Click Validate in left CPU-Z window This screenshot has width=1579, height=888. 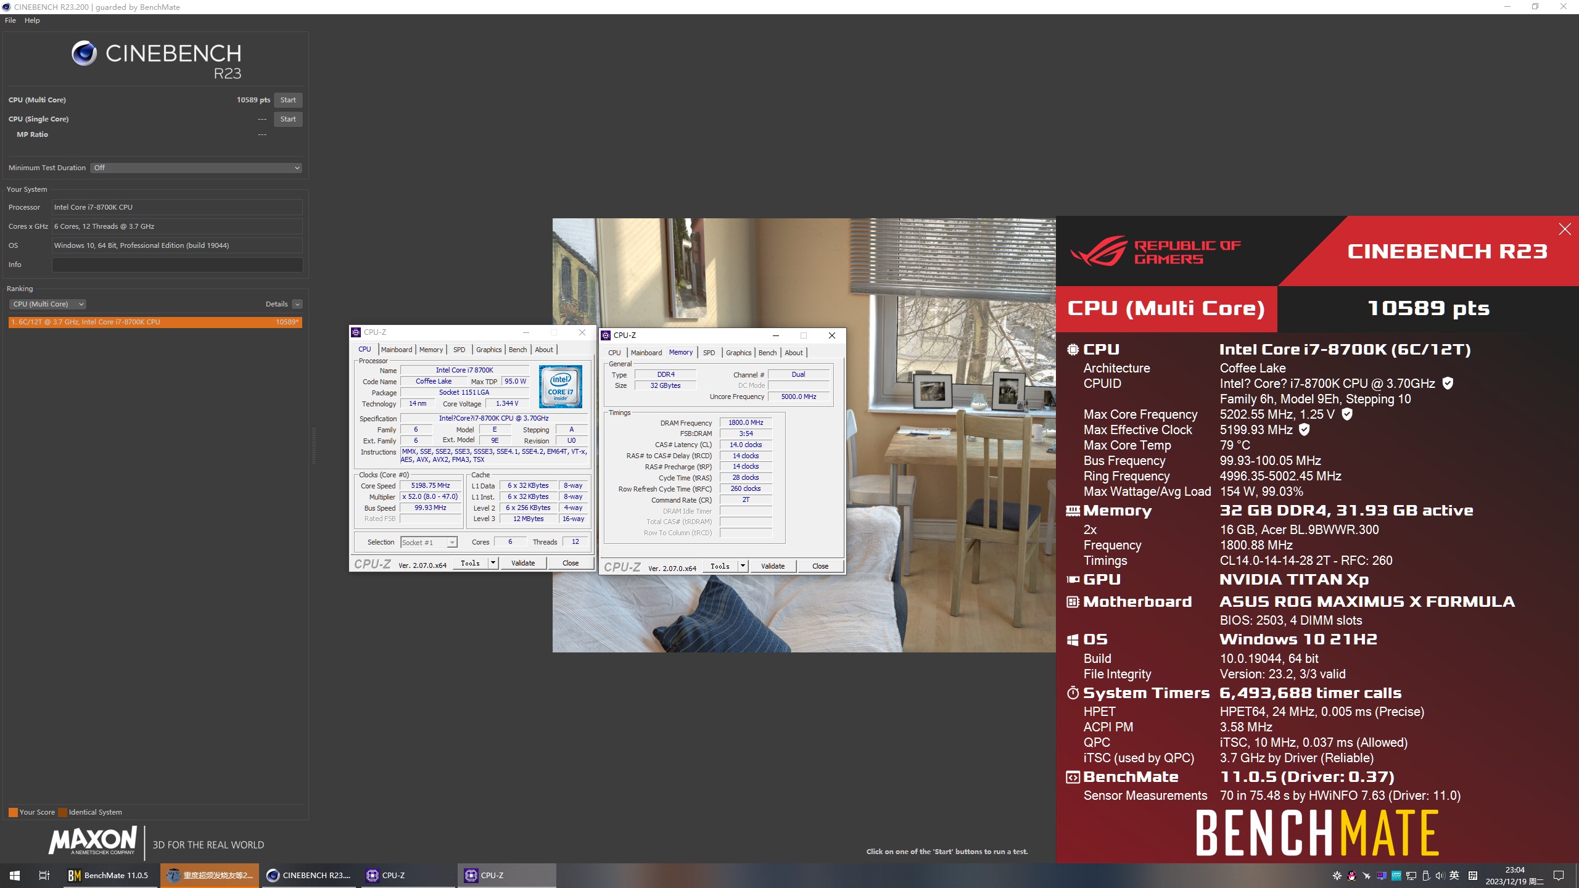pos(523,563)
